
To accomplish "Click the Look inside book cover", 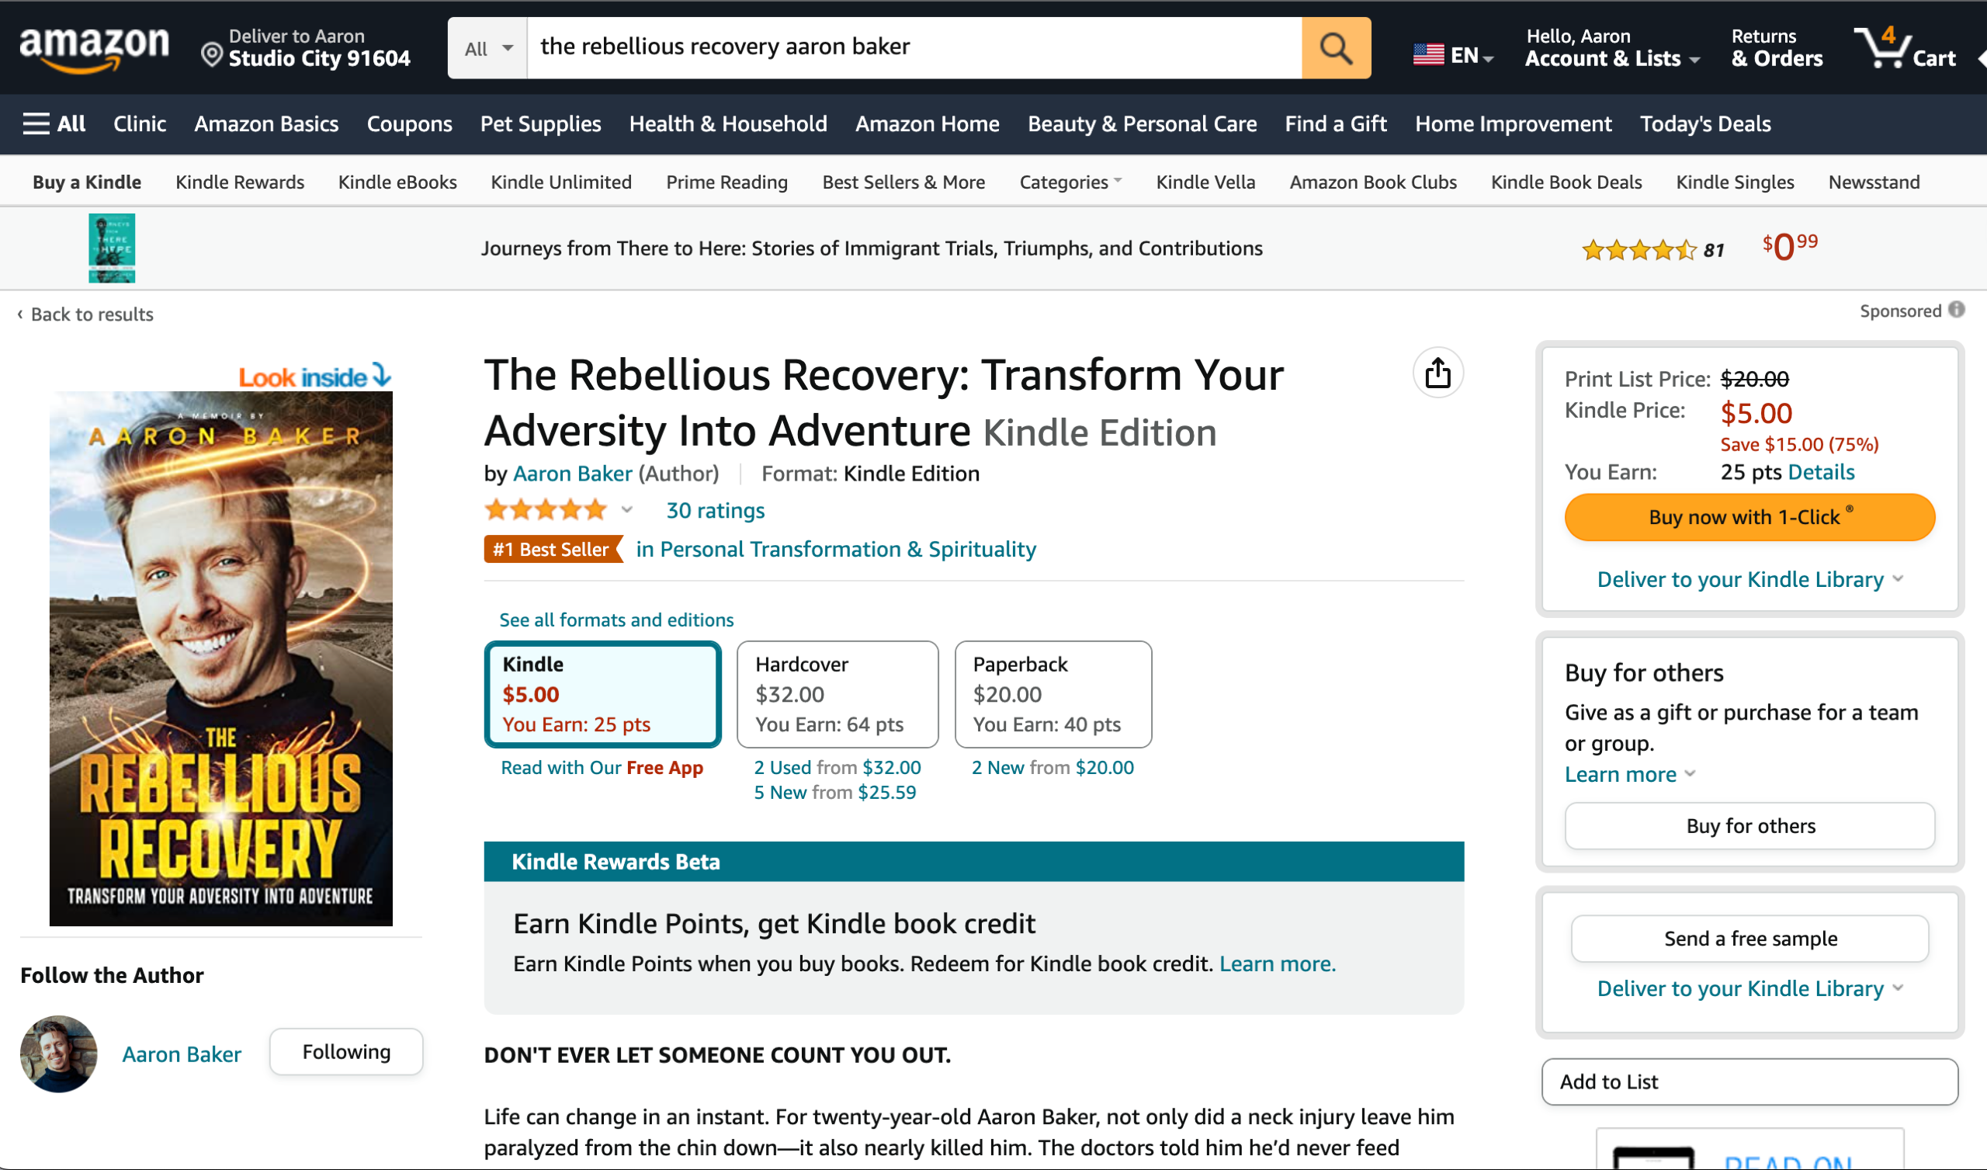I will pos(220,658).
